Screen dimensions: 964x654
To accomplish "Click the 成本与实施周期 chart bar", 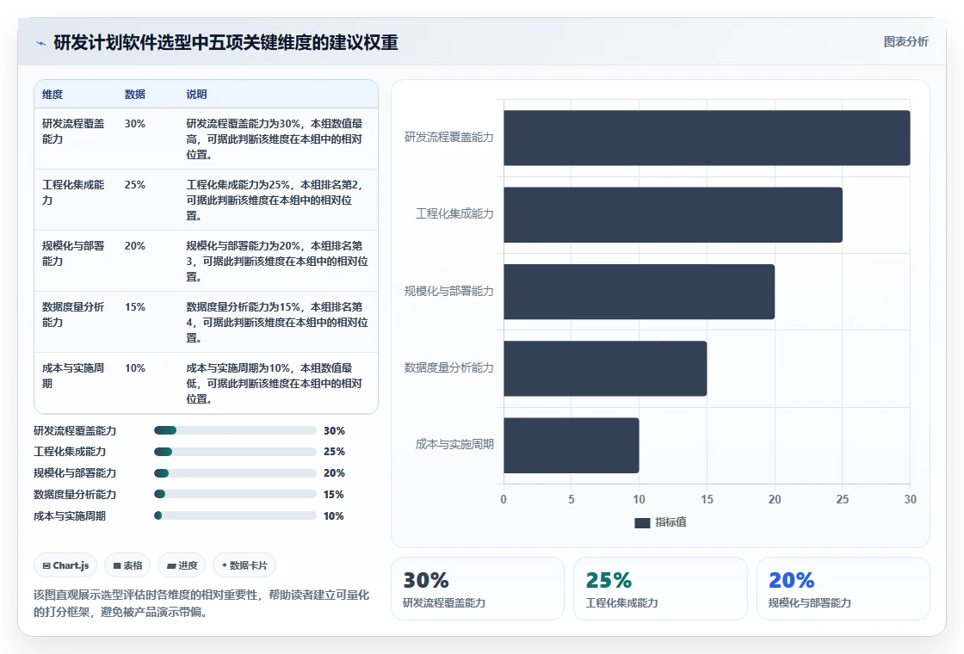I will tap(572, 445).
